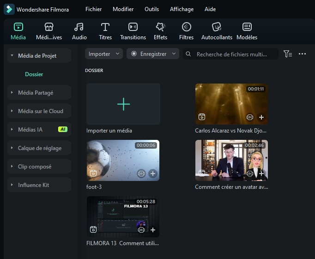315x259 pixels.
Task: Open the Transitions tab
Action: click(133, 31)
